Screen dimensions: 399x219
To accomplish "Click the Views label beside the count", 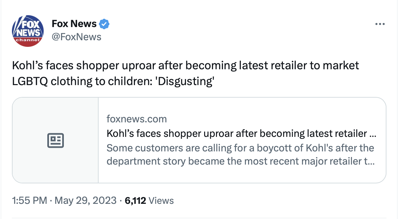I will tap(161, 201).
